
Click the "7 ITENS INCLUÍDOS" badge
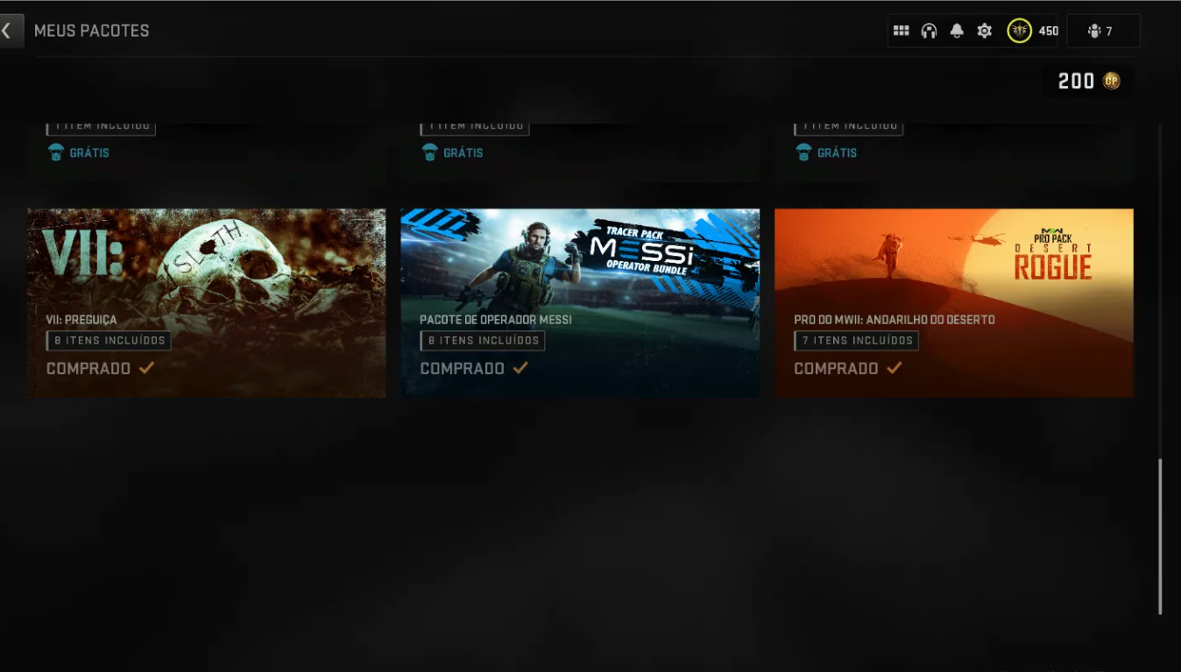point(857,341)
